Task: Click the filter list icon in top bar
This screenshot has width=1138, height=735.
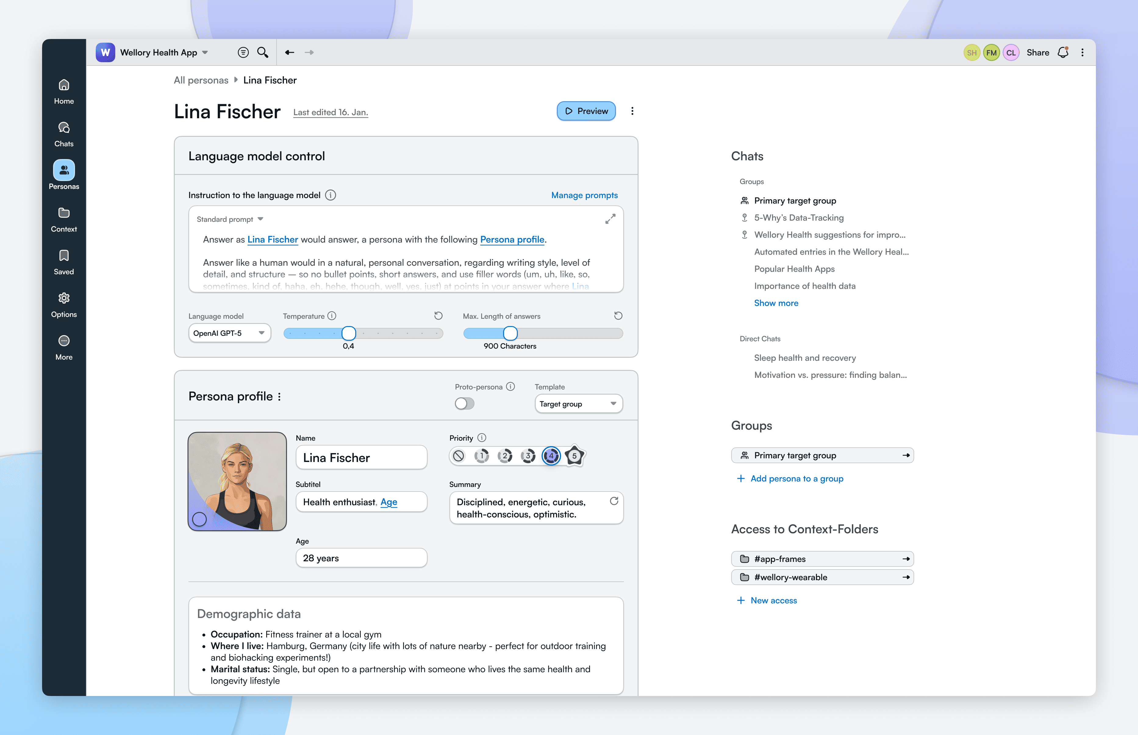Action: click(x=243, y=52)
